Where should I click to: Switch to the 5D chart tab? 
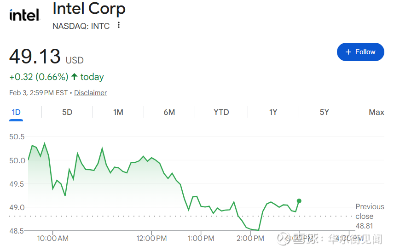67,112
